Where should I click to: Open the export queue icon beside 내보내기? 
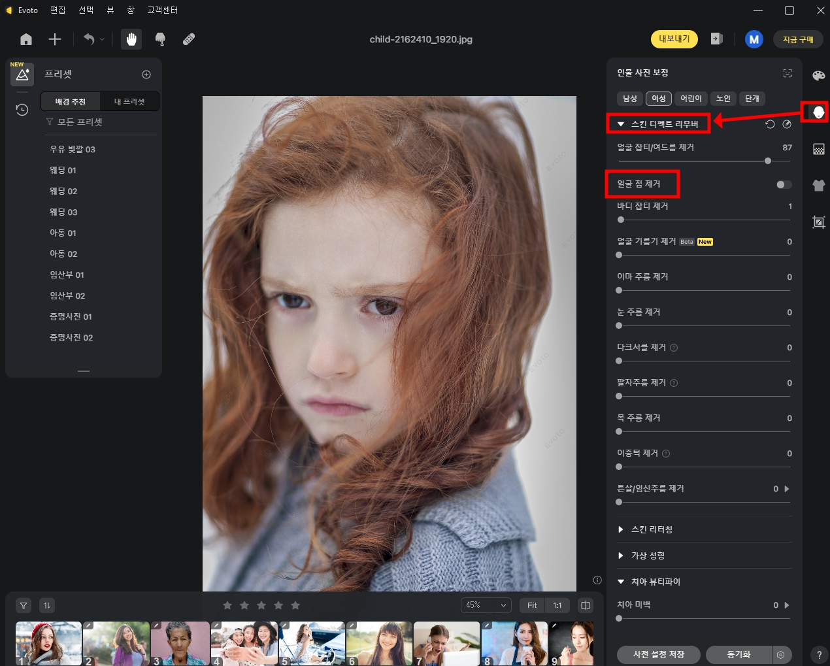coord(716,39)
